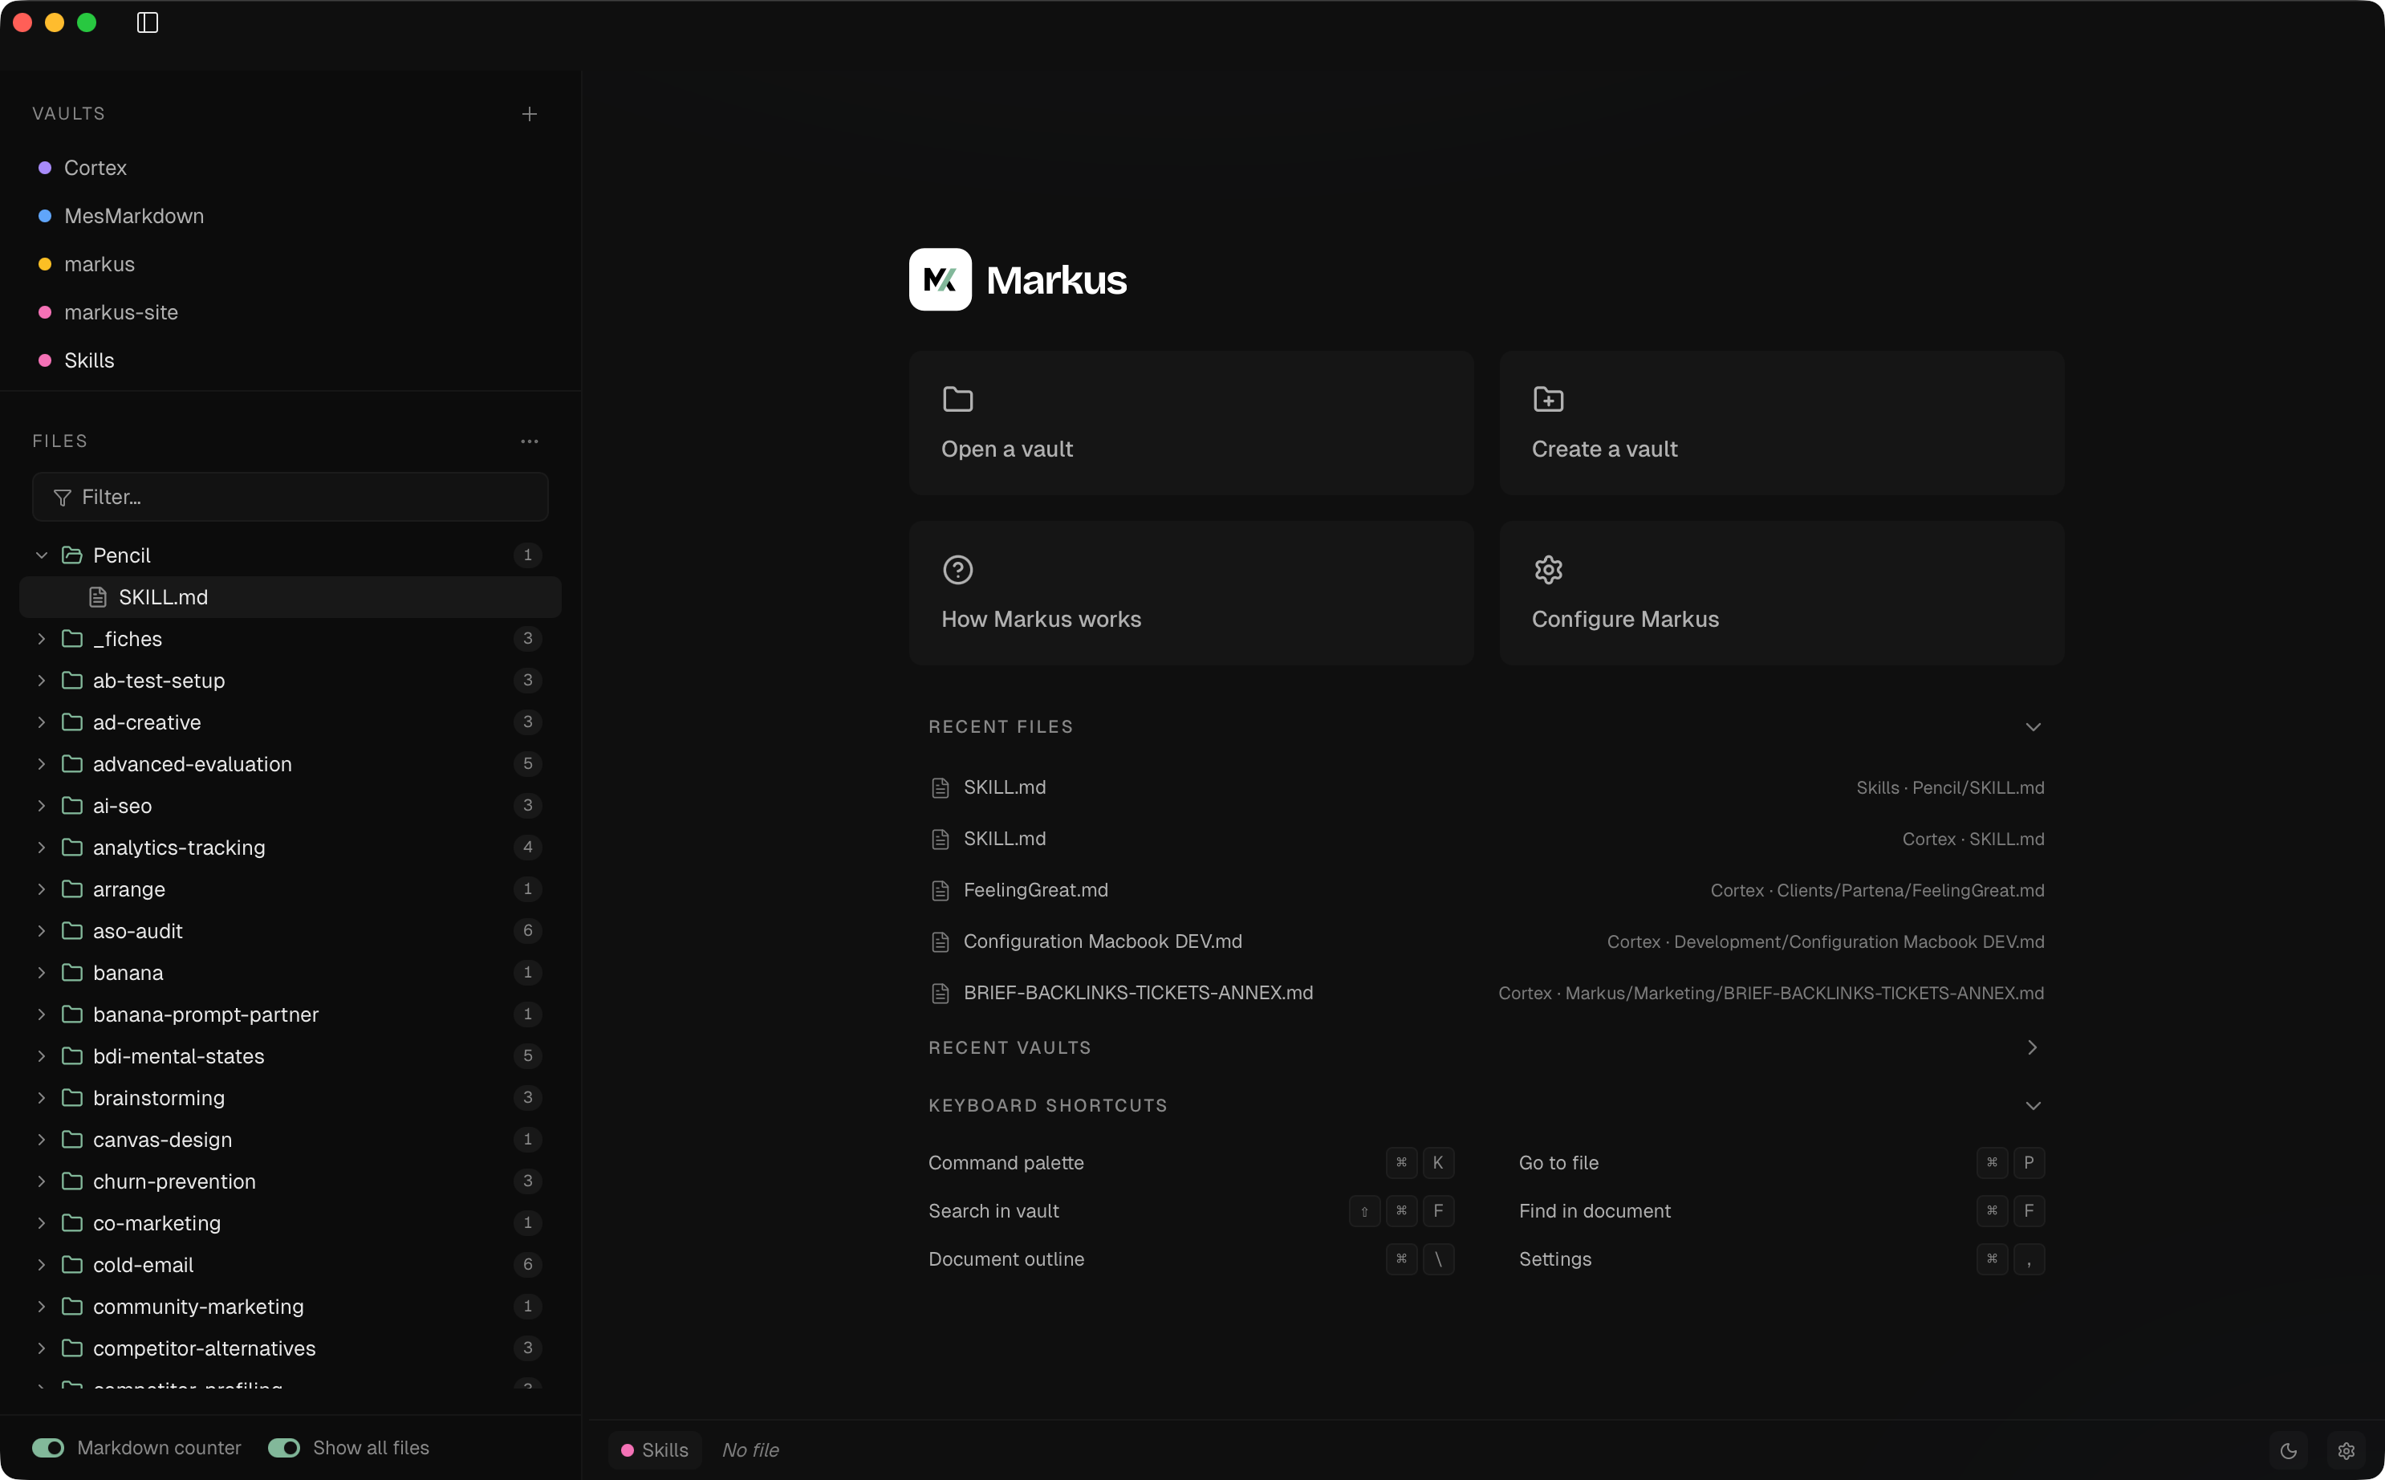
Task: Open the Files section three-dot menu
Action: click(x=530, y=441)
